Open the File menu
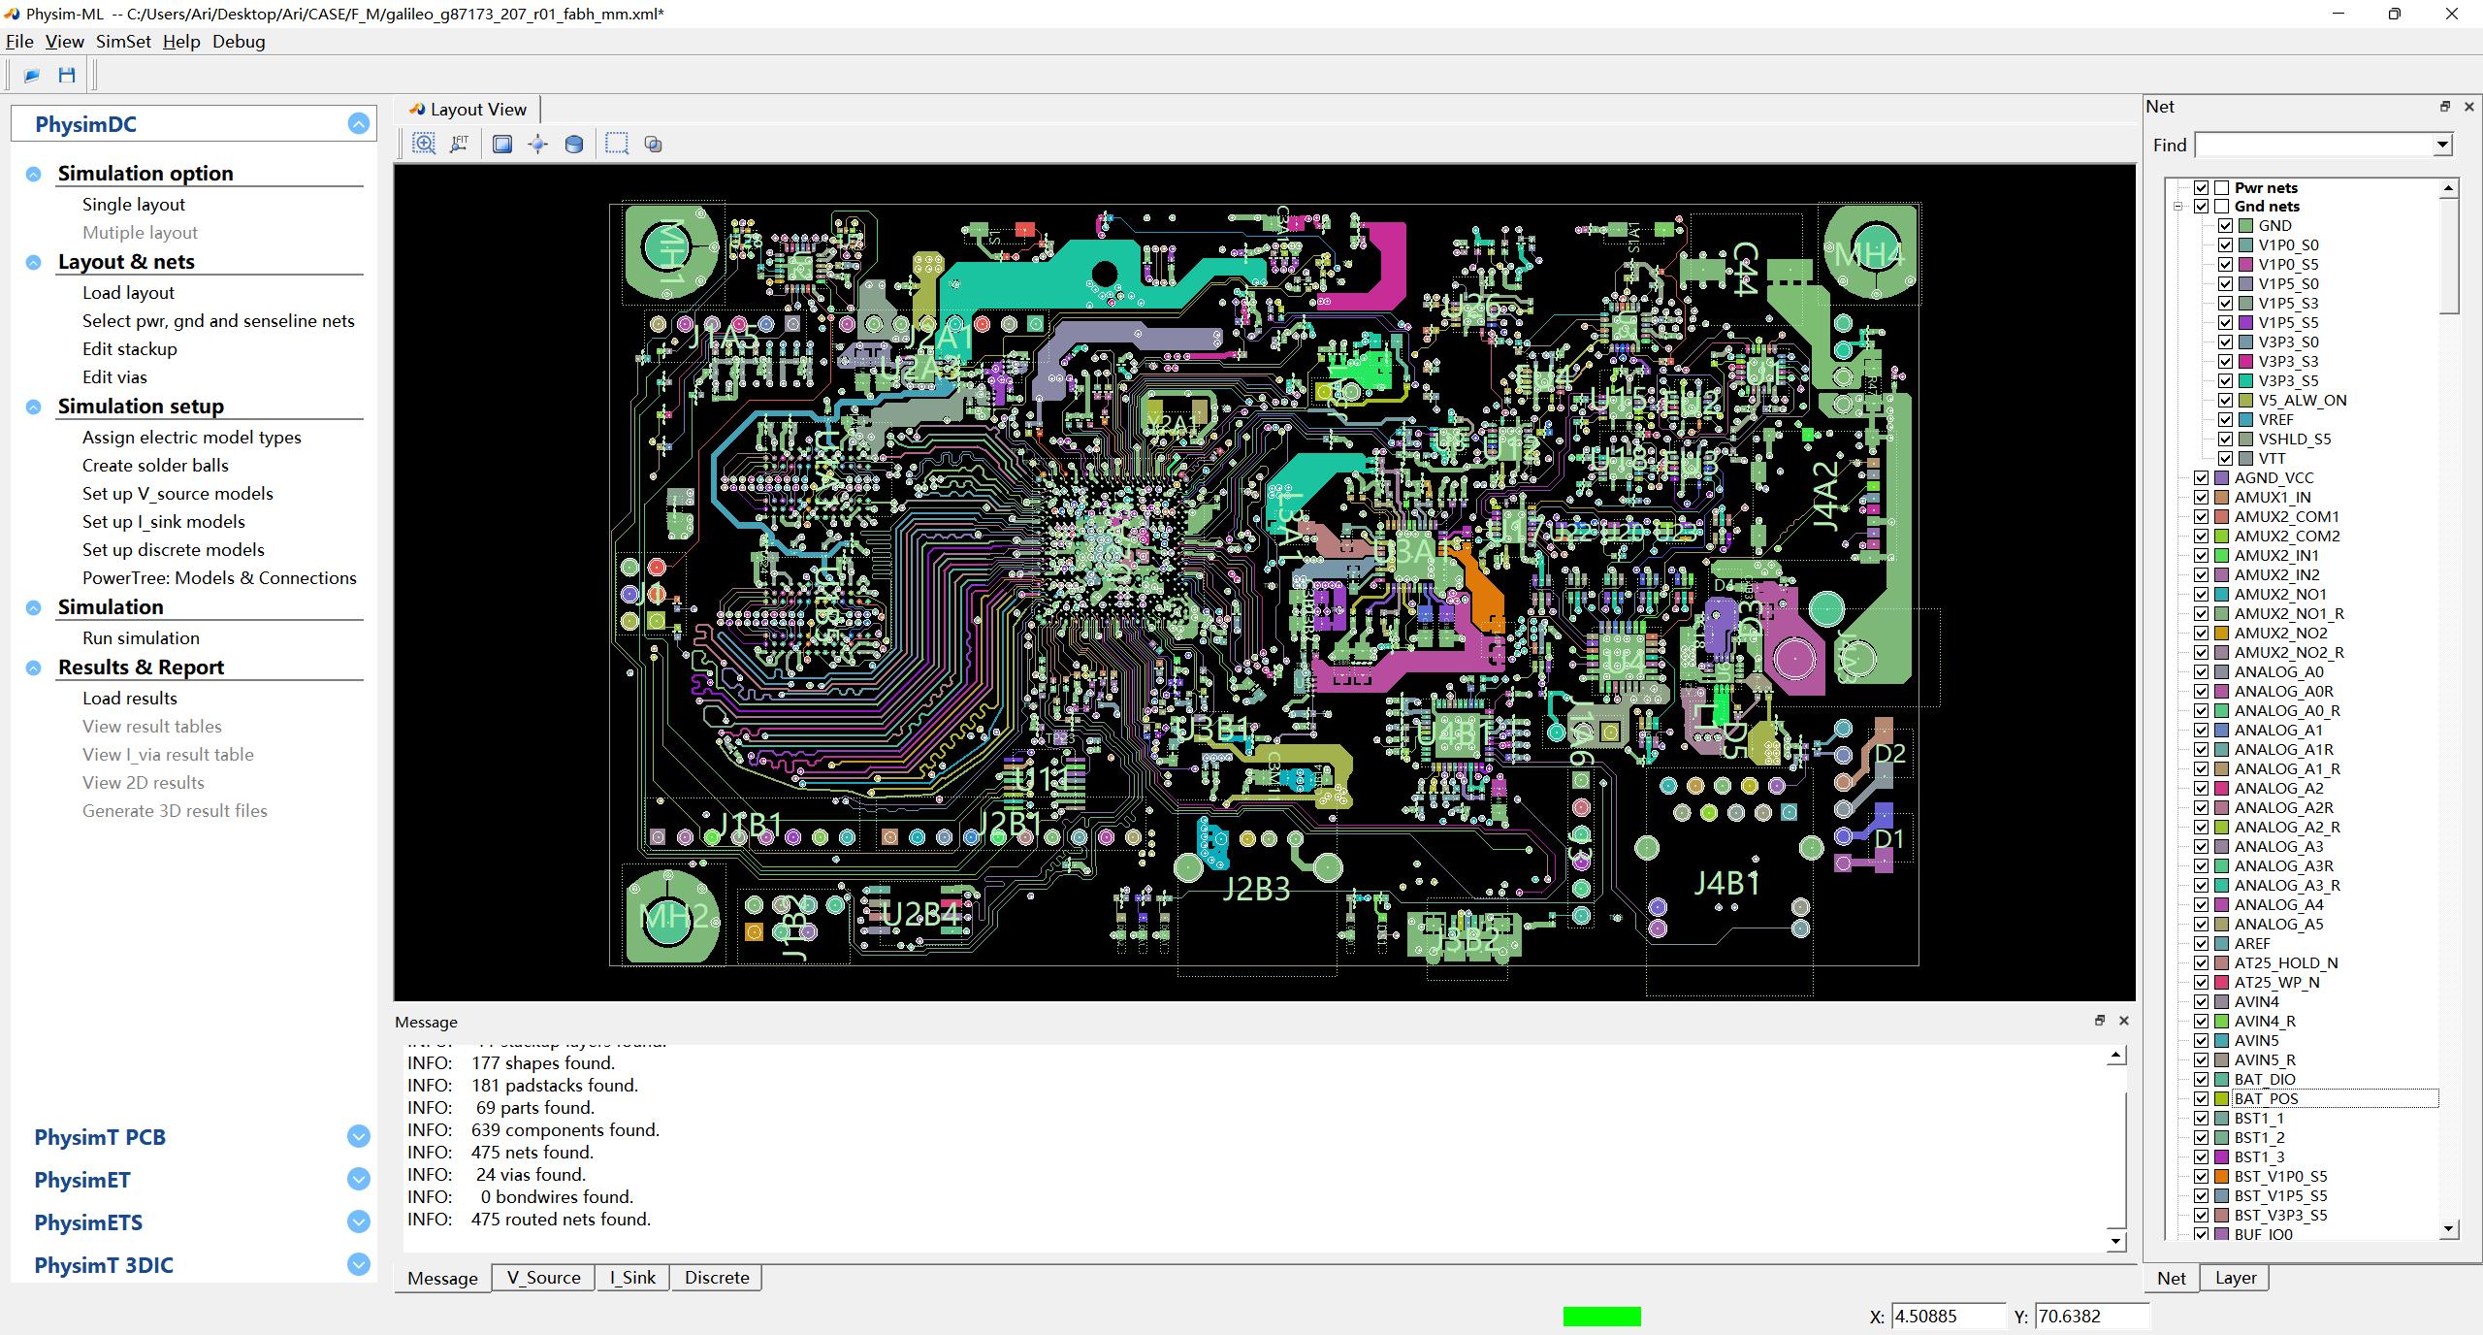2483x1335 pixels. 19,42
